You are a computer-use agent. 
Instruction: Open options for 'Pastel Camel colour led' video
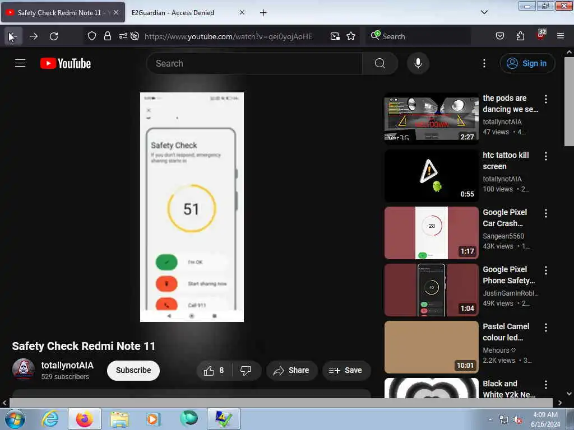click(546, 327)
